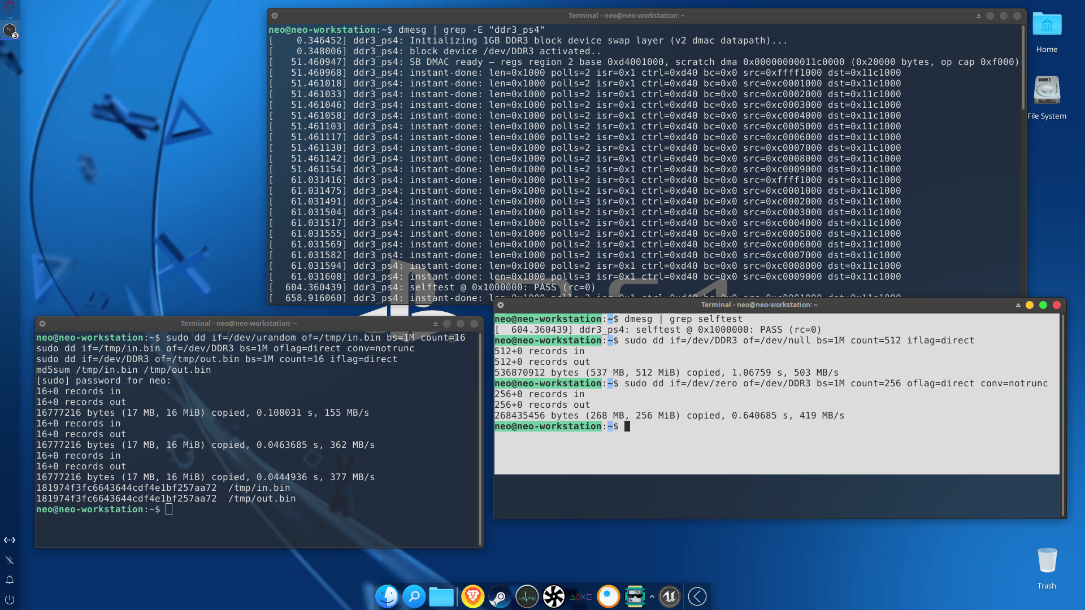Viewport: 1085px width, 610px height.
Task: Open the system monitor dock icon
Action: coord(527,596)
